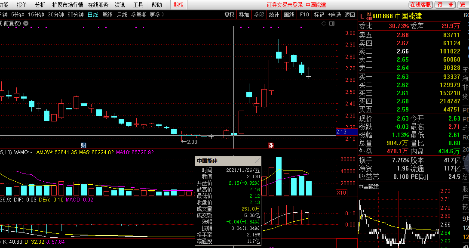Click the 委比 value 30.73%
The width and height of the screenshot is (469, 248).
tap(398, 26)
